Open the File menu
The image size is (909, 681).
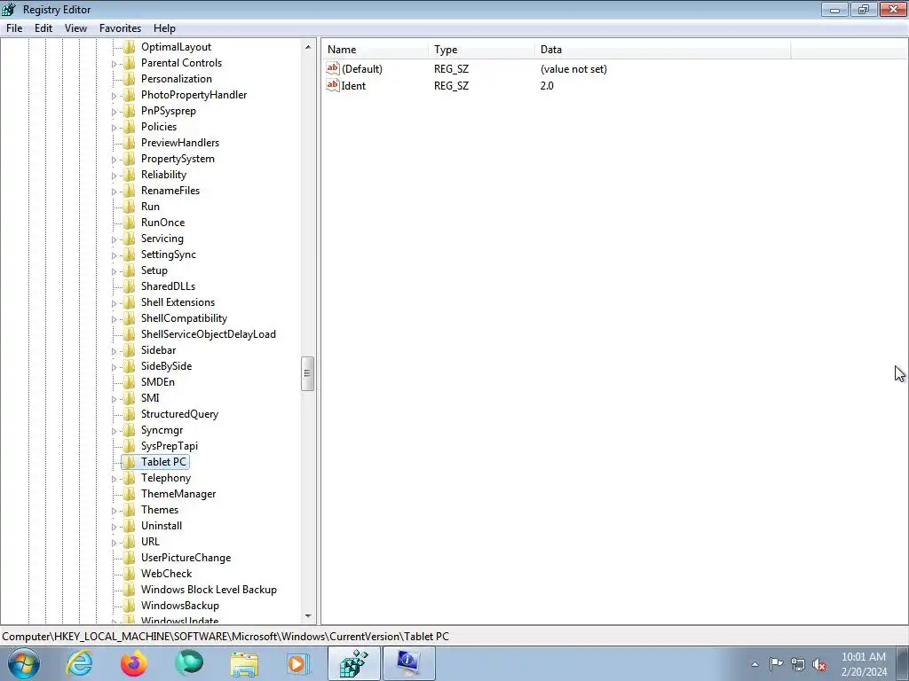click(x=14, y=27)
